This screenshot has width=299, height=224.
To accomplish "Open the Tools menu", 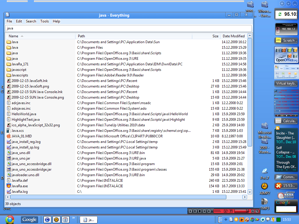I will pos(44,21).
